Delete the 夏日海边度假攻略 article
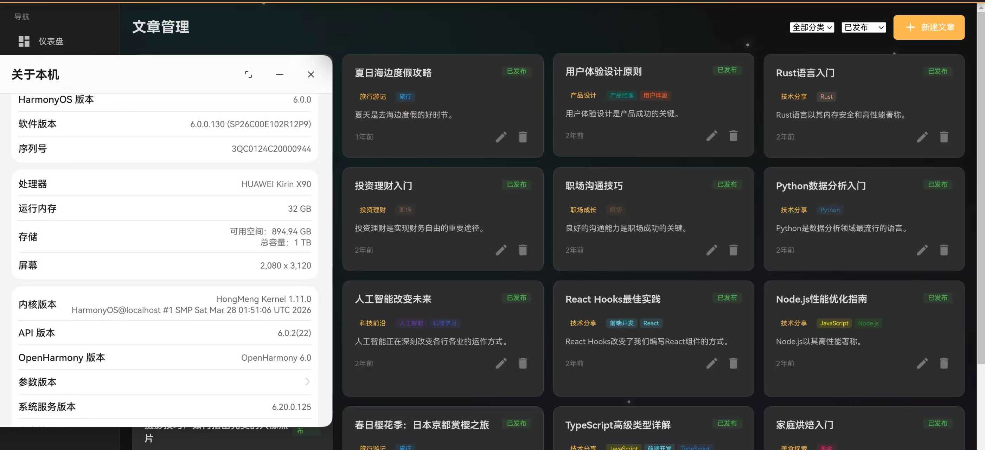 (x=523, y=137)
